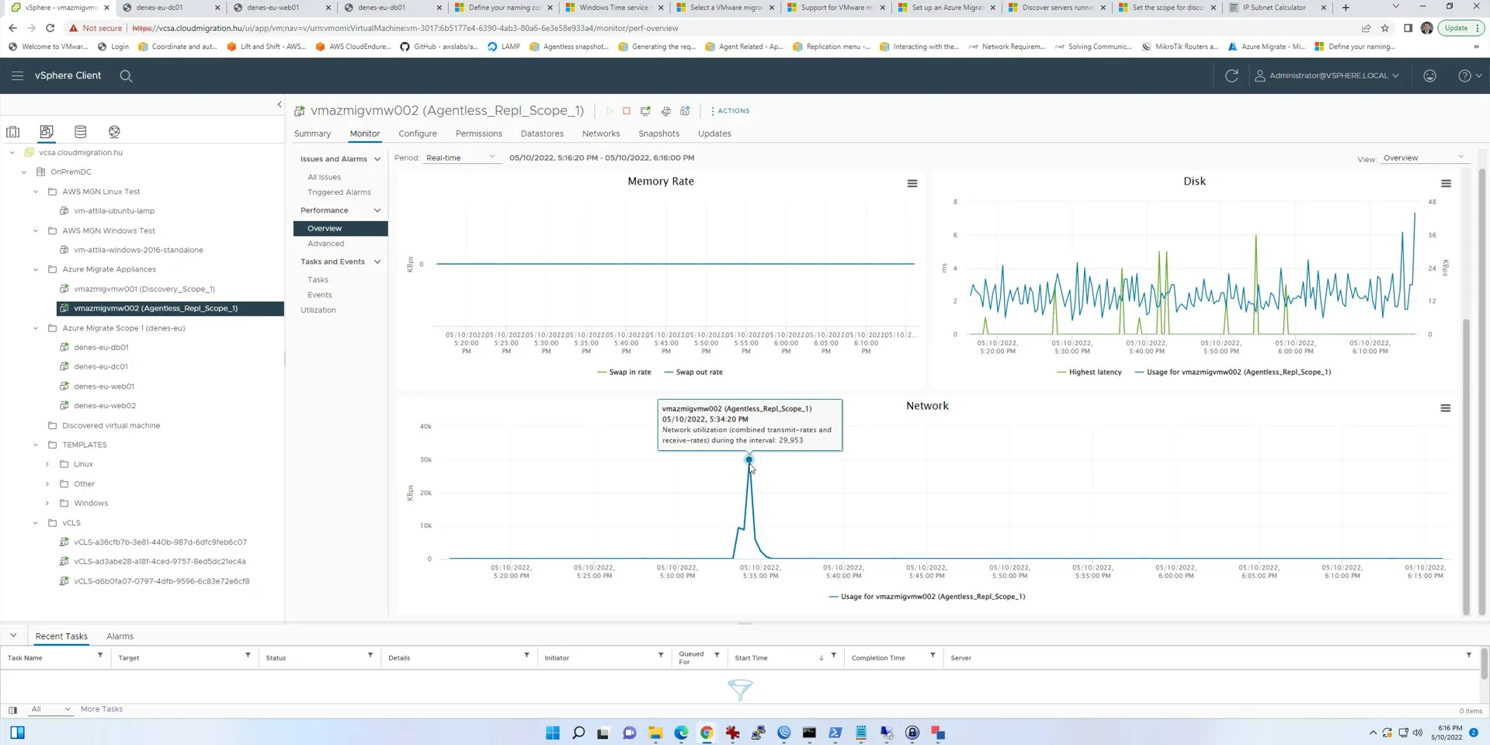
Task: Open the Administrator@VSPHERE.LOCAL user menu
Action: (1327, 76)
